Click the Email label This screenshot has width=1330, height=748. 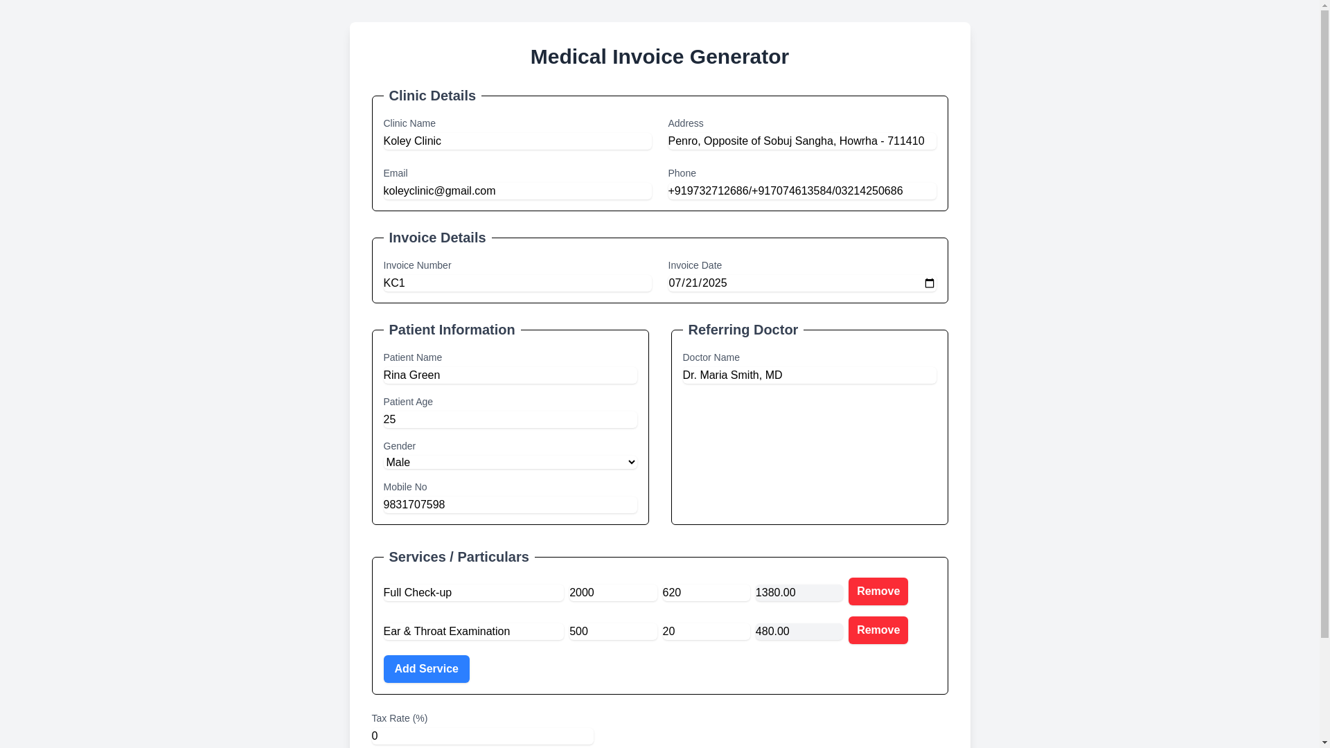click(x=396, y=173)
